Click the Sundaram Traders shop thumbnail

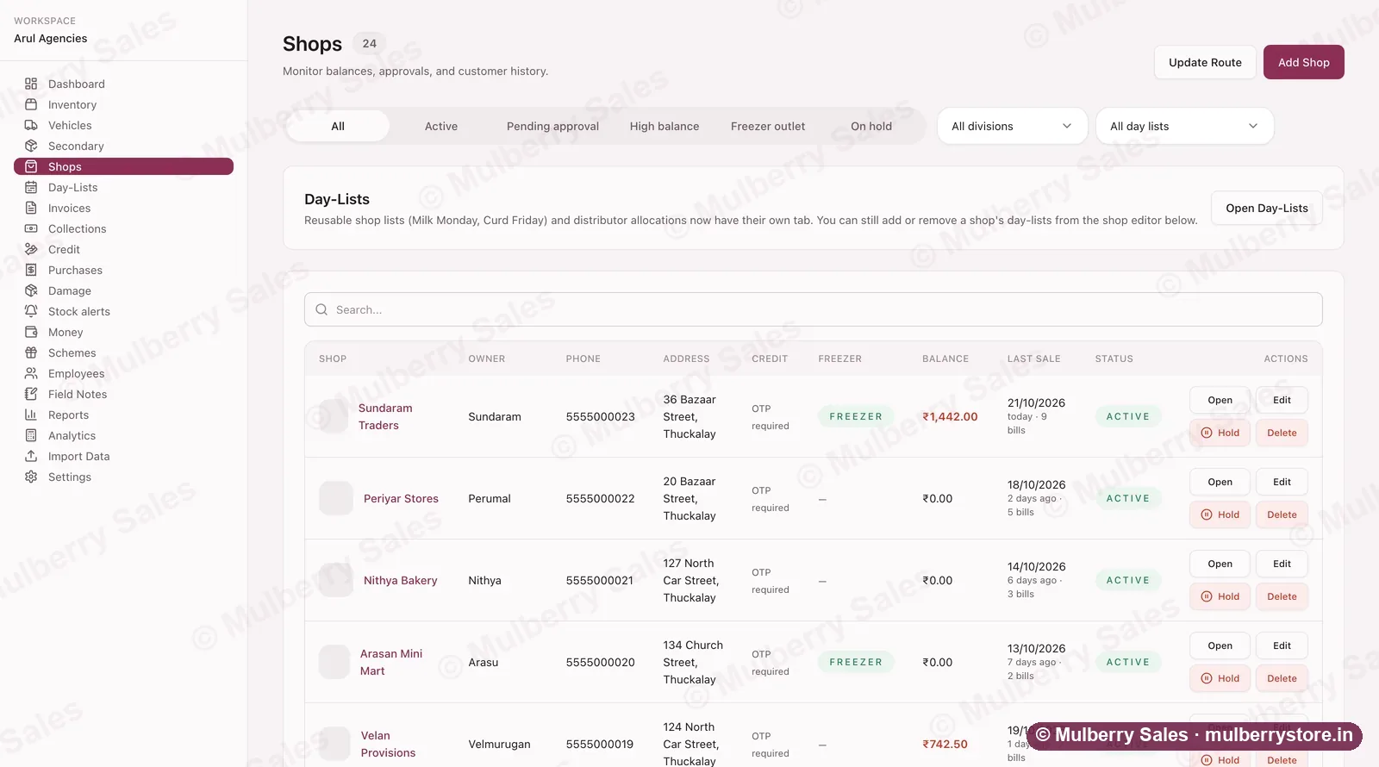coord(334,416)
